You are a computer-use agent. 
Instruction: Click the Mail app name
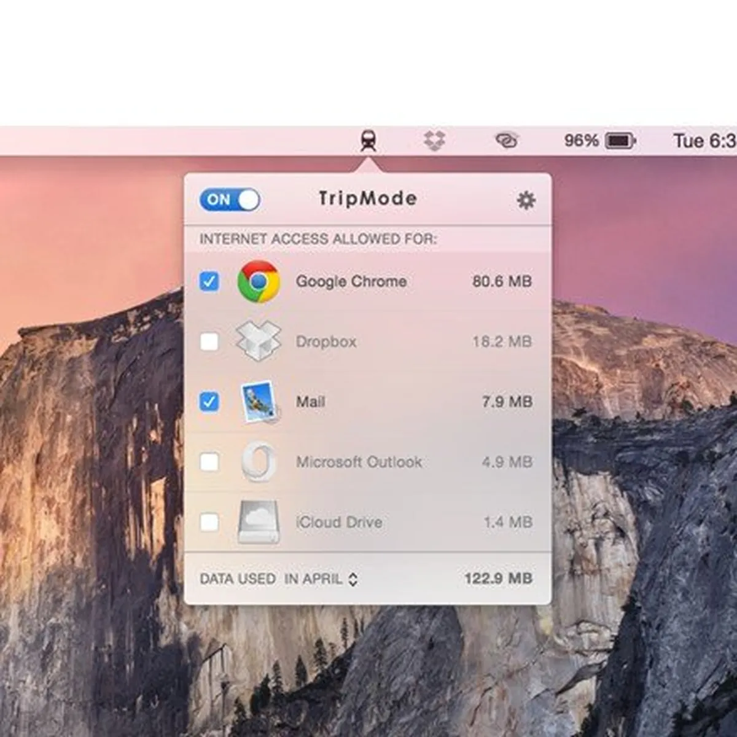311,402
